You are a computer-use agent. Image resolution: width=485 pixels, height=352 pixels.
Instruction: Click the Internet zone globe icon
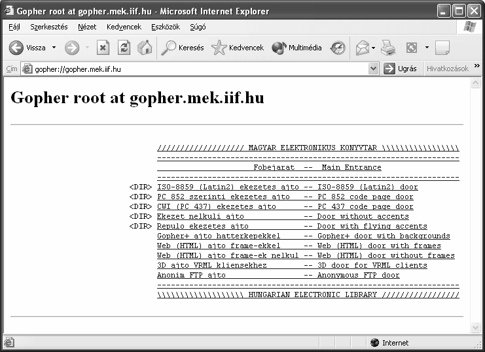[x=374, y=343]
